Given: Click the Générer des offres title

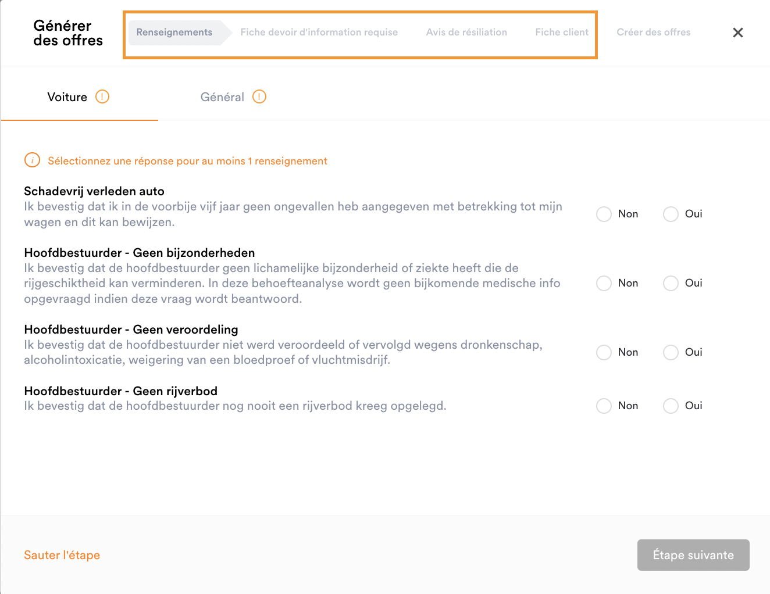Looking at the screenshot, I should tap(68, 33).
